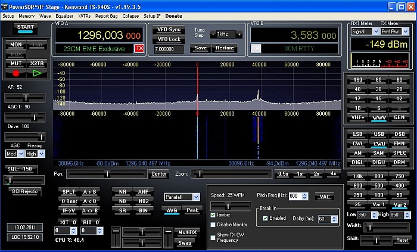Click the Center pan button

point(159,174)
